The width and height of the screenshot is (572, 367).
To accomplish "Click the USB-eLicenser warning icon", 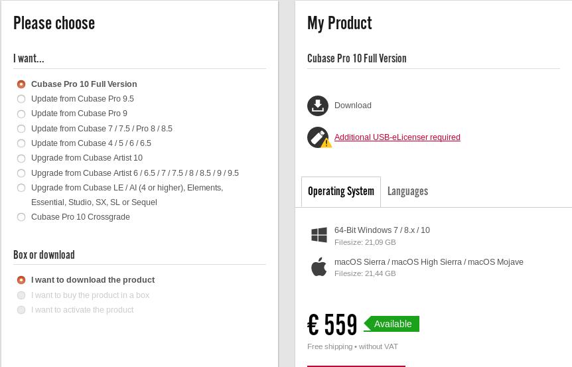I will pyautogui.click(x=319, y=137).
